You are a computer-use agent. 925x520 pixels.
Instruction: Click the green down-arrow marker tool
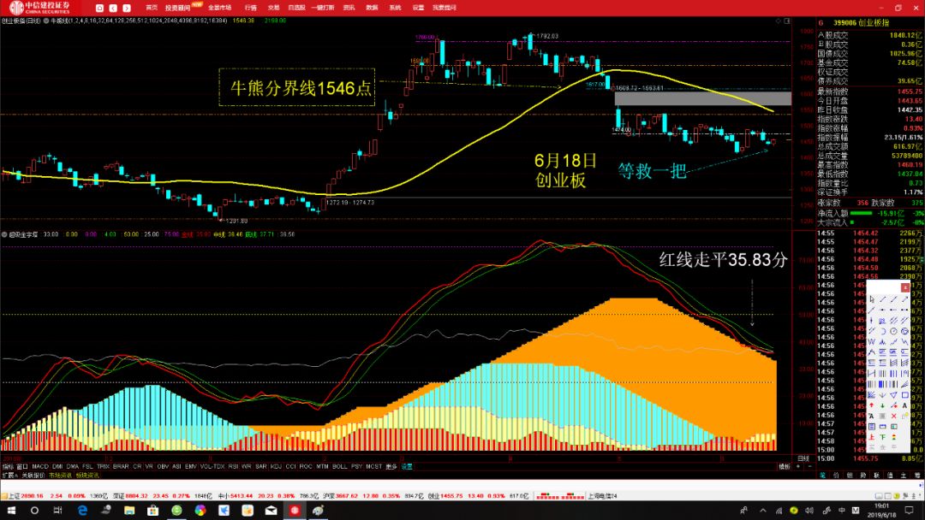click(883, 405)
